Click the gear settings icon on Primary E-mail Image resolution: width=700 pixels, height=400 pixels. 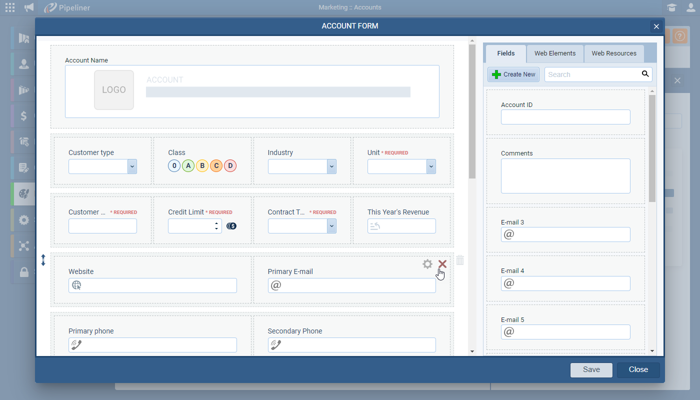click(x=427, y=264)
